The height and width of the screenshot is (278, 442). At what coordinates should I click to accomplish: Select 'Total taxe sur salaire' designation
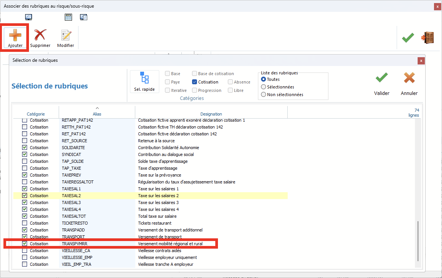click(157, 216)
